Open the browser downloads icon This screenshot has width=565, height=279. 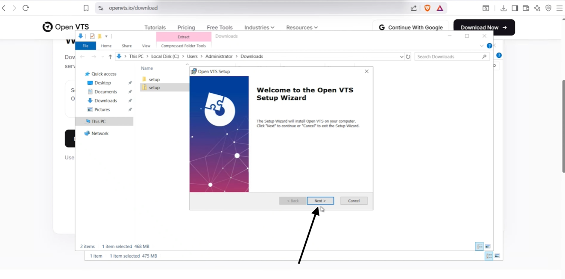coord(504,8)
